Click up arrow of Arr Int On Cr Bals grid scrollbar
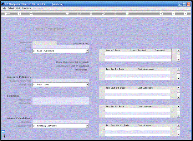Image resolution: width=193 pixels, height=141 pixels. point(178,126)
